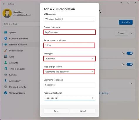This screenshot has height=120, width=139.
Task: Reveal password with the eye icon
Action: [x=93, y=98]
